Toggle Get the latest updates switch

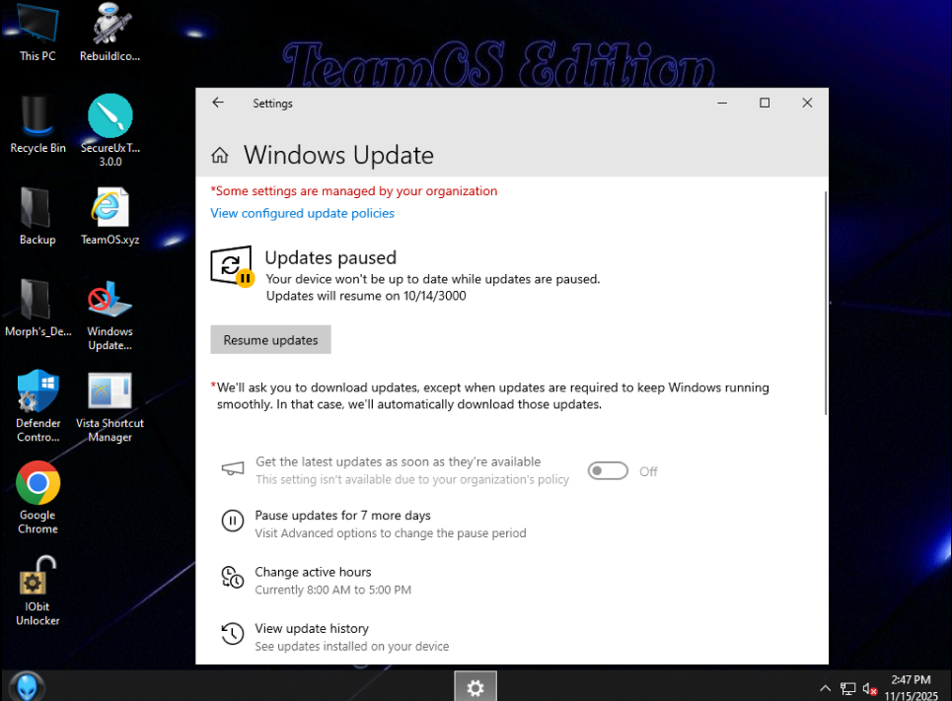point(608,471)
